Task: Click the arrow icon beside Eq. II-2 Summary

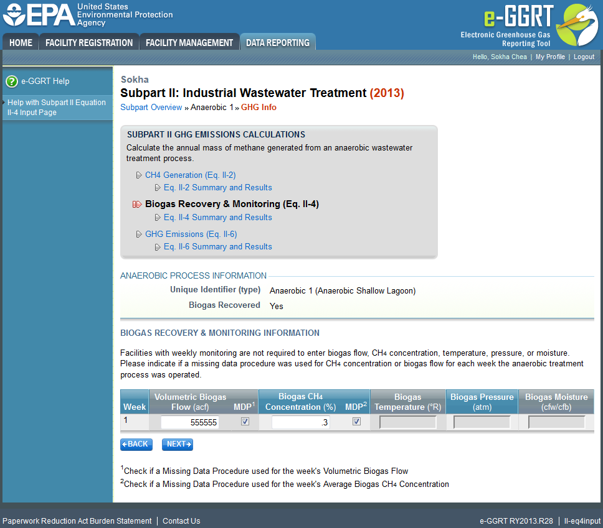Action: click(x=158, y=188)
